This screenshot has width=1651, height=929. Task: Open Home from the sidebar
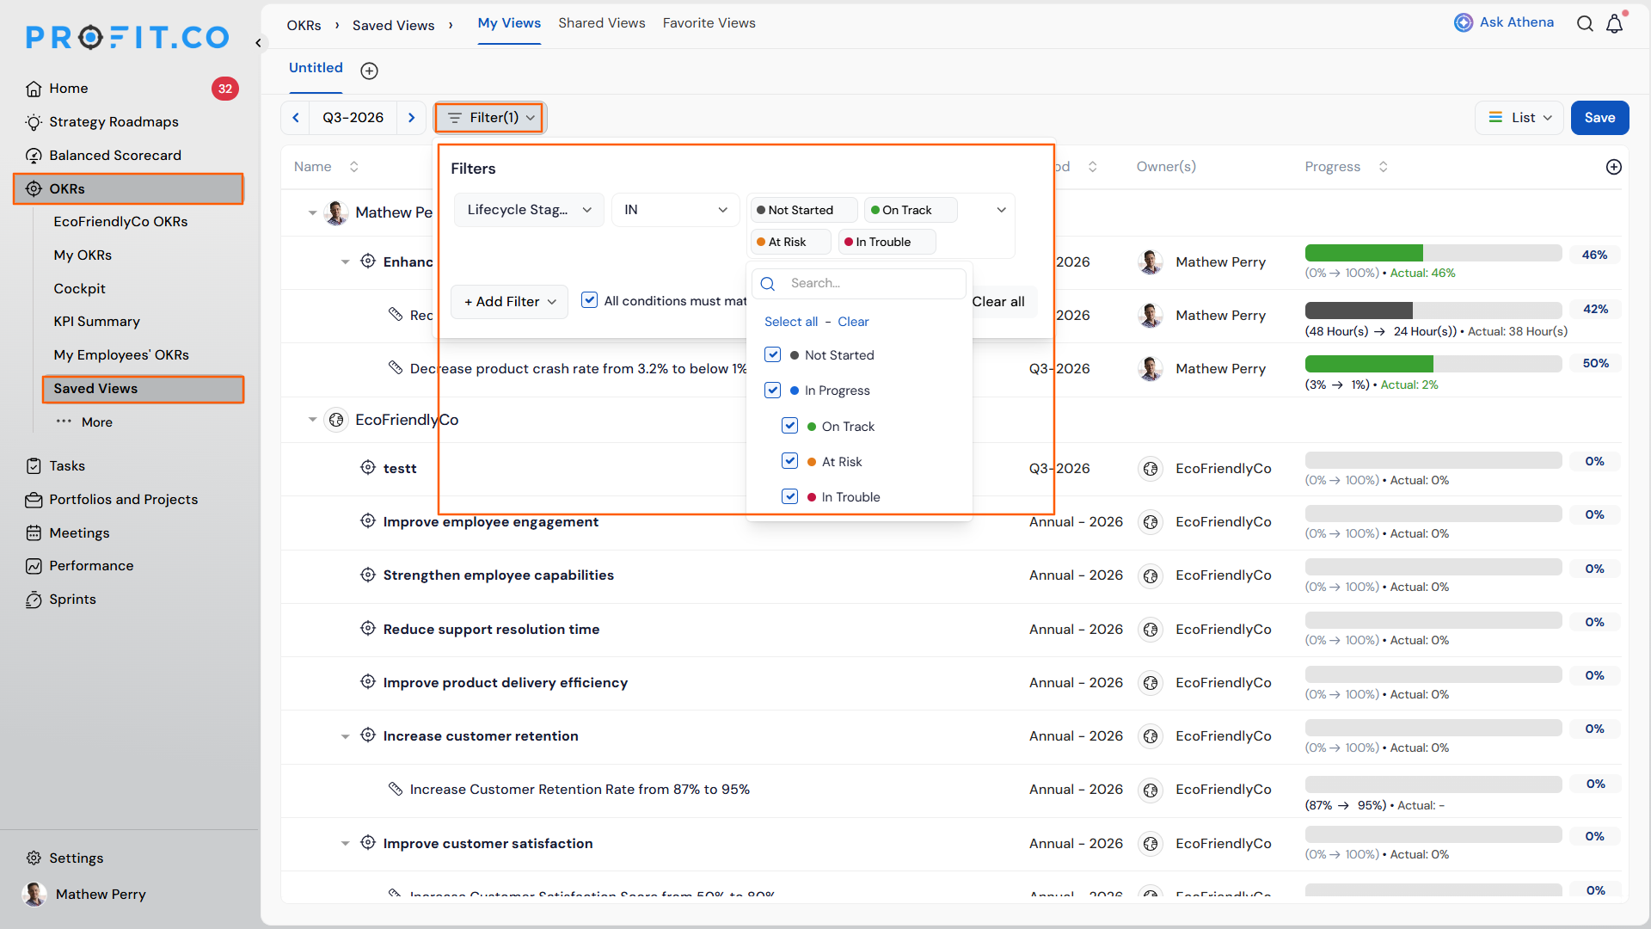tap(69, 89)
